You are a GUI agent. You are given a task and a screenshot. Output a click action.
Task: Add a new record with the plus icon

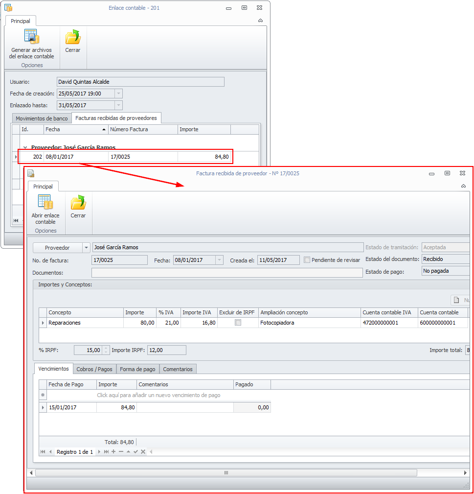[113, 452]
